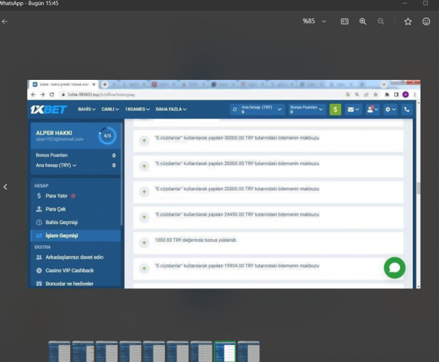Go to previous image with left chevron
439x362 pixels.
point(6,187)
